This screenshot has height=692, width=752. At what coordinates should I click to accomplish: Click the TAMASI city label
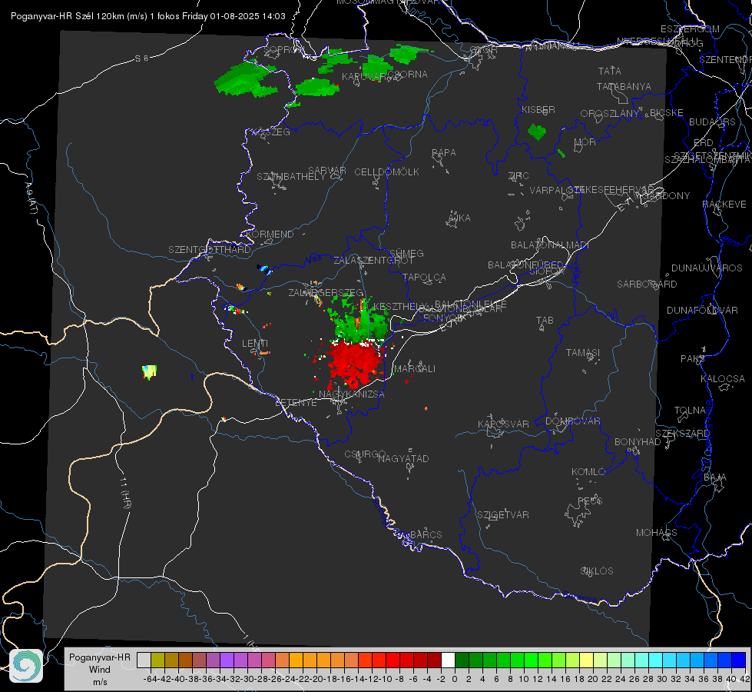coord(583,352)
